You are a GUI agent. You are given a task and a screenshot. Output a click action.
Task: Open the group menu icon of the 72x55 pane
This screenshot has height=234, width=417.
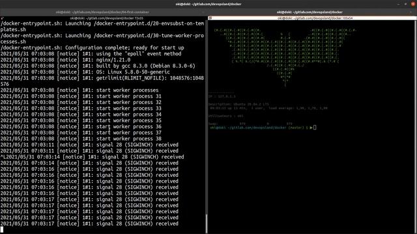2,18
